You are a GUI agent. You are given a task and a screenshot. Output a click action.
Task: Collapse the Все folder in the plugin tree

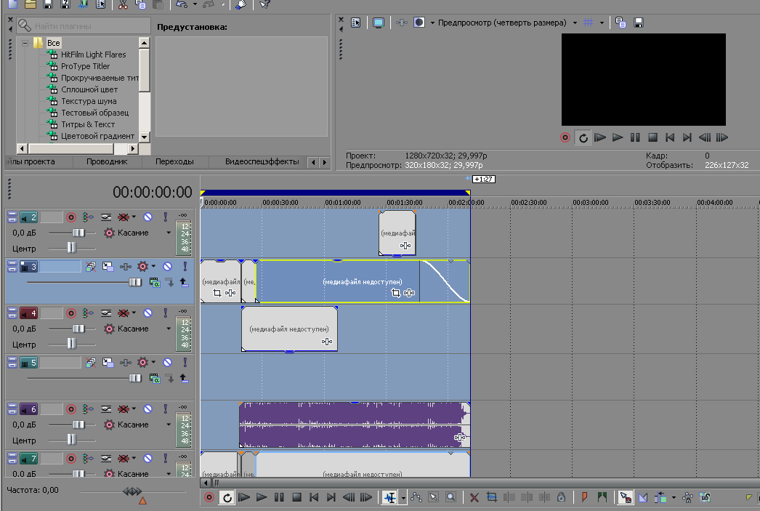pos(25,43)
